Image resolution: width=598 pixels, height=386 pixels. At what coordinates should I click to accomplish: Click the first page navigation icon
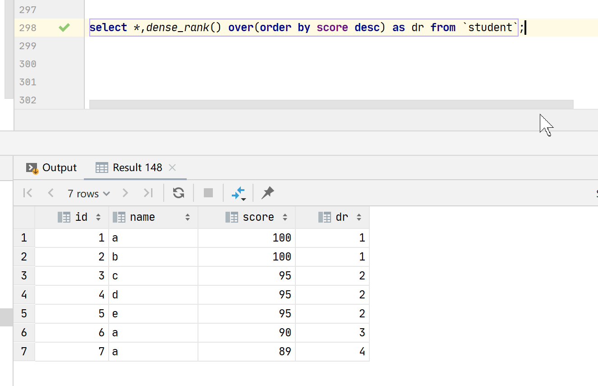[28, 193]
